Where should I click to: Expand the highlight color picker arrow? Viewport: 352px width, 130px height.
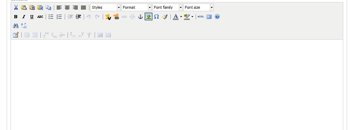click(192, 16)
